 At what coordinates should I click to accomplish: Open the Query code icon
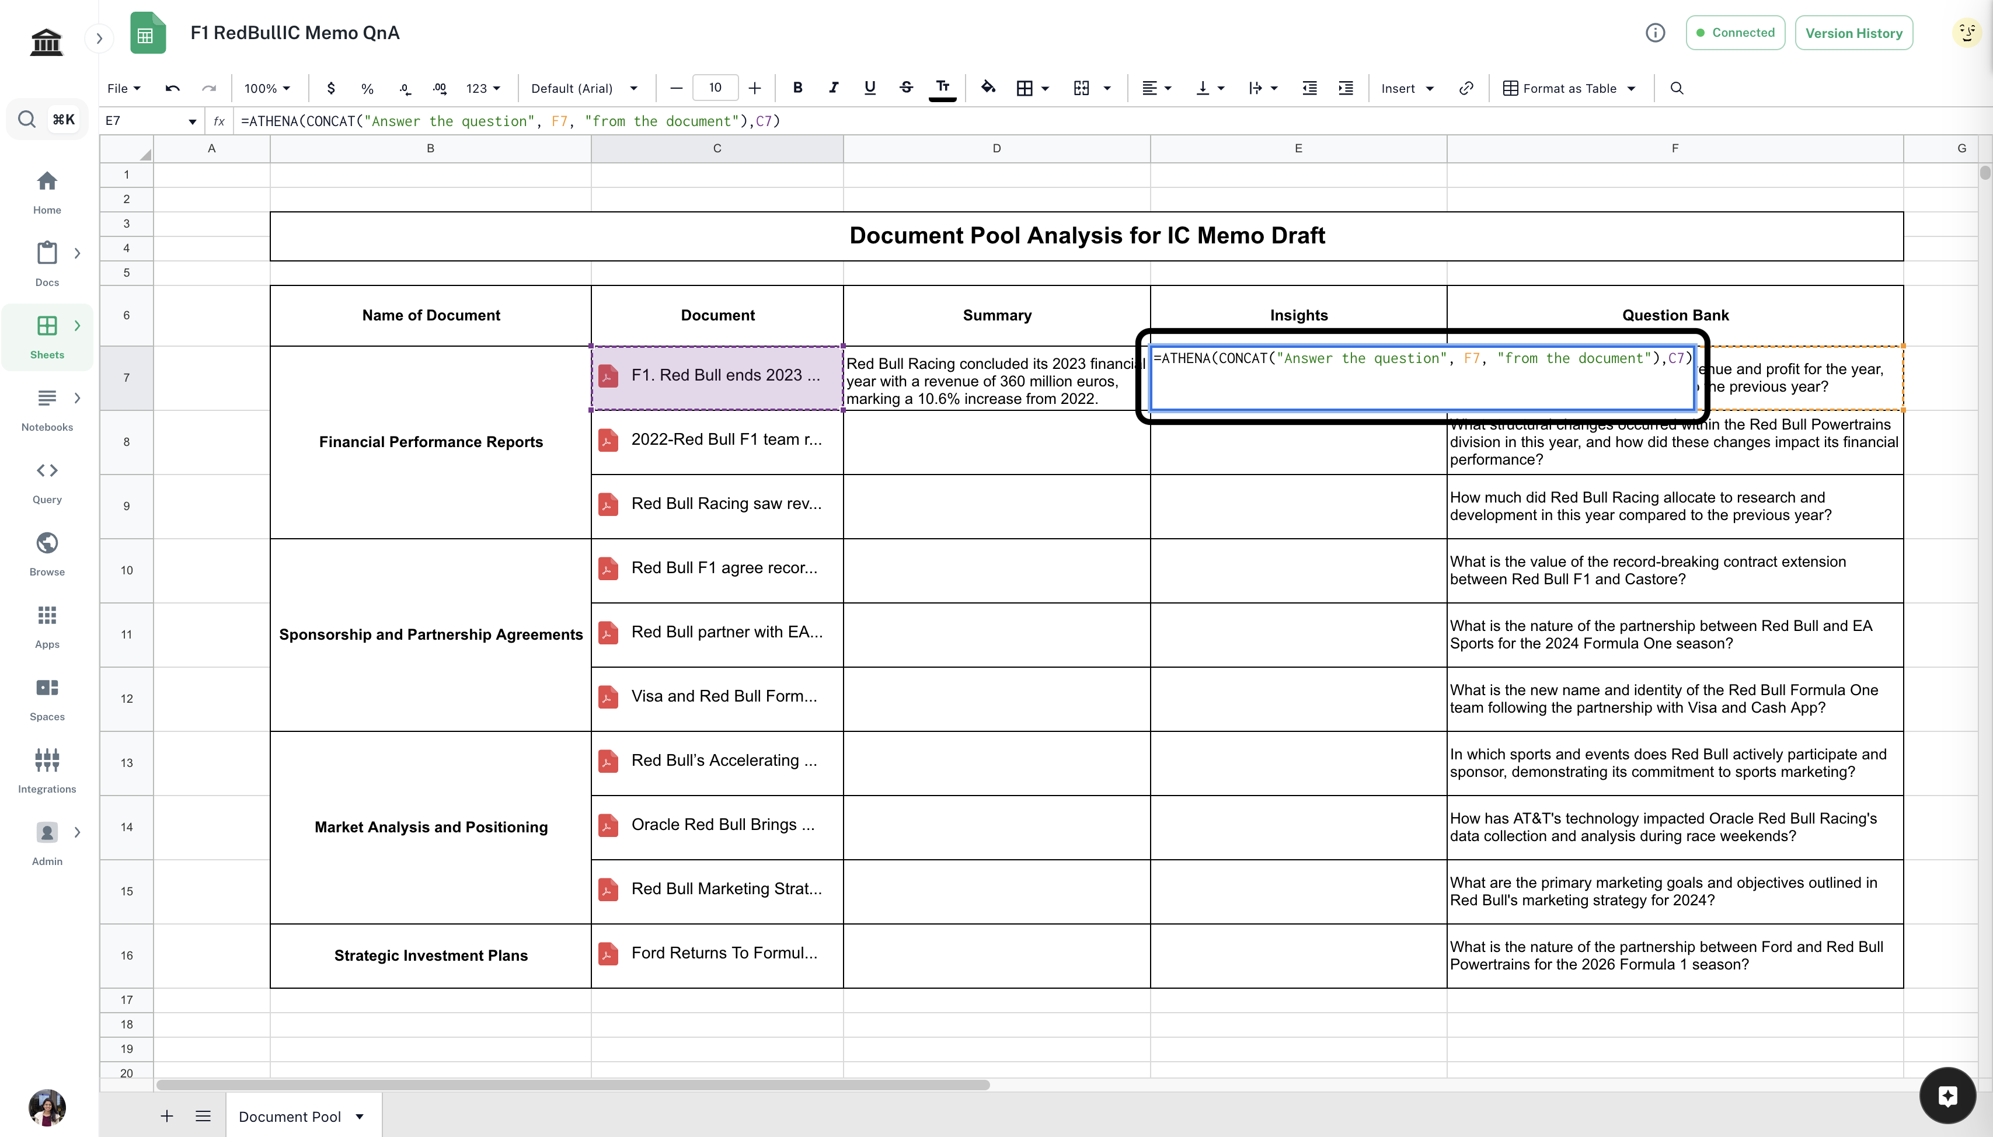pyautogui.click(x=47, y=470)
